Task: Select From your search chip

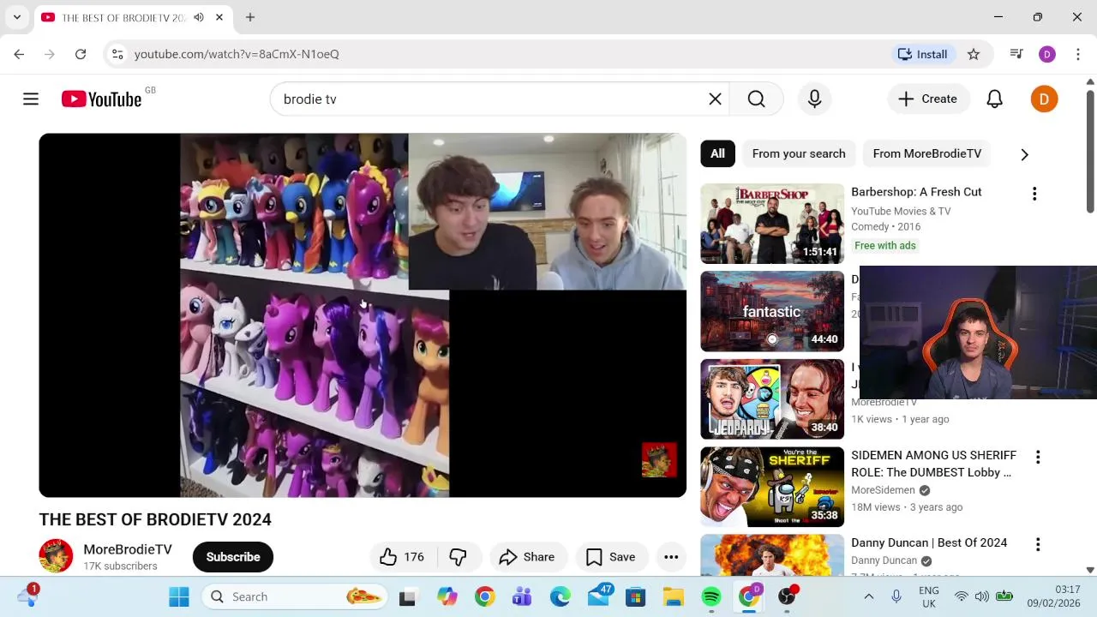Action: pos(799,153)
